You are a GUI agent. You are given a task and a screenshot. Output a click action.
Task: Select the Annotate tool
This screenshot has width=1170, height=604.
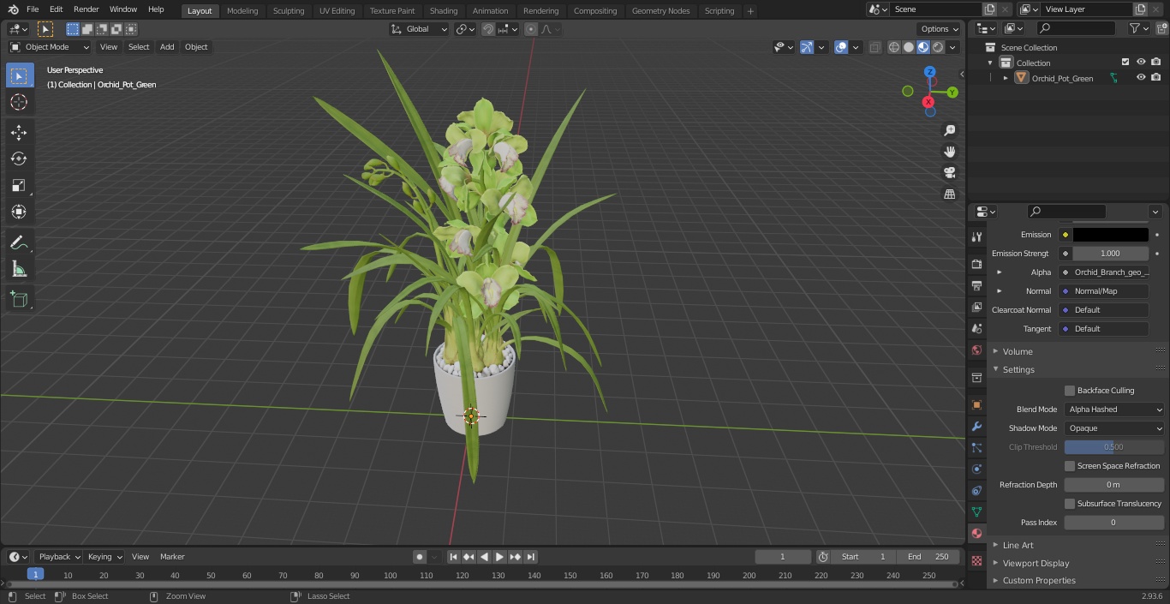(19, 243)
